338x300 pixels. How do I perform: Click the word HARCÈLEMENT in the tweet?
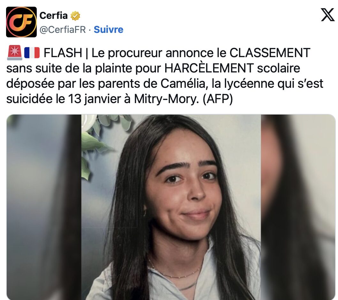[x=209, y=68]
